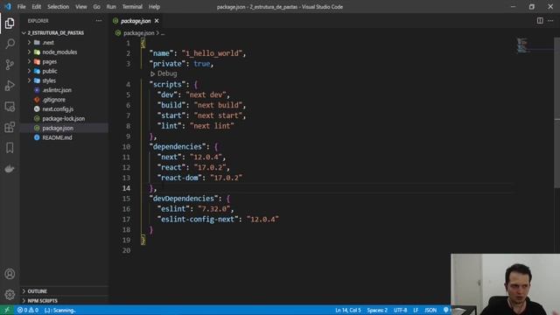This screenshot has width=560, height=315.
Task: Click the editor vertical scrollbar
Action: [556, 113]
